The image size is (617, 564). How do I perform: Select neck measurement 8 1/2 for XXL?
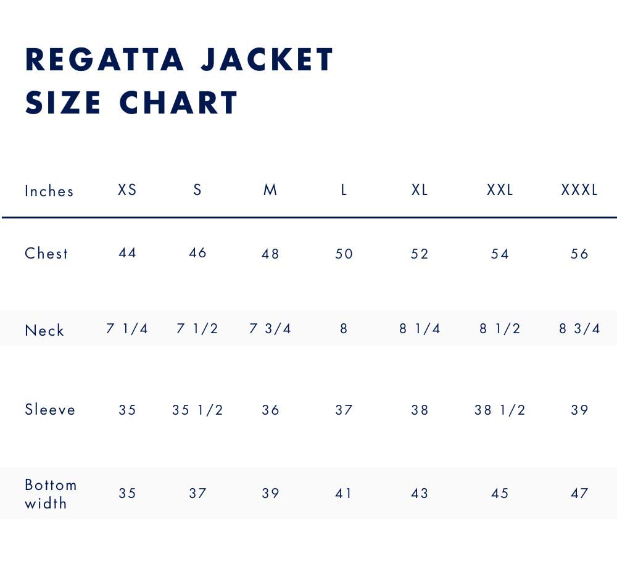pyautogui.click(x=500, y=329)
